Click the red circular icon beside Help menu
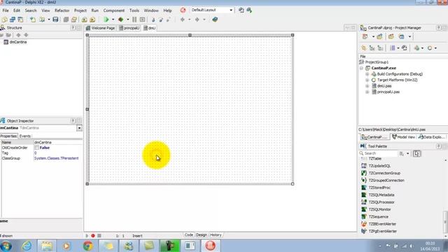This screenshot has width=448, height=252. tap(183, 10)
